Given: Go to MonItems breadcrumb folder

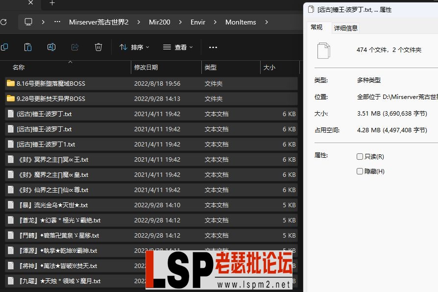Looking at the screenshot, I should 241,22.
